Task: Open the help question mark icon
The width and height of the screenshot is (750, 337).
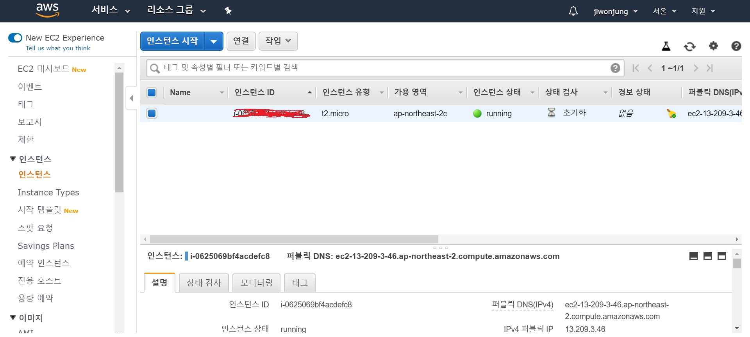Action: coord(736,46)
